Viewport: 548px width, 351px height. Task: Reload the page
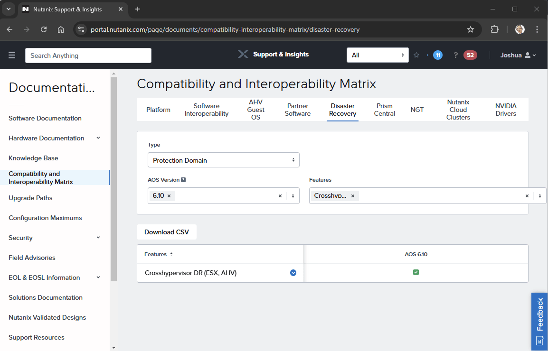44,29
